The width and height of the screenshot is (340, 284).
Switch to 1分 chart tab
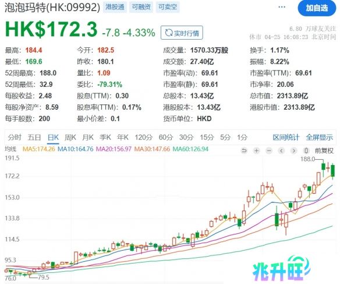[x=242, y=137]
